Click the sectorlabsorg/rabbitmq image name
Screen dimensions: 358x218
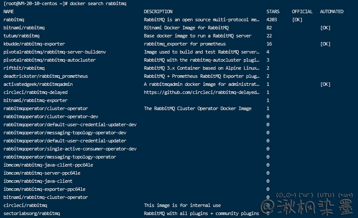32,213
